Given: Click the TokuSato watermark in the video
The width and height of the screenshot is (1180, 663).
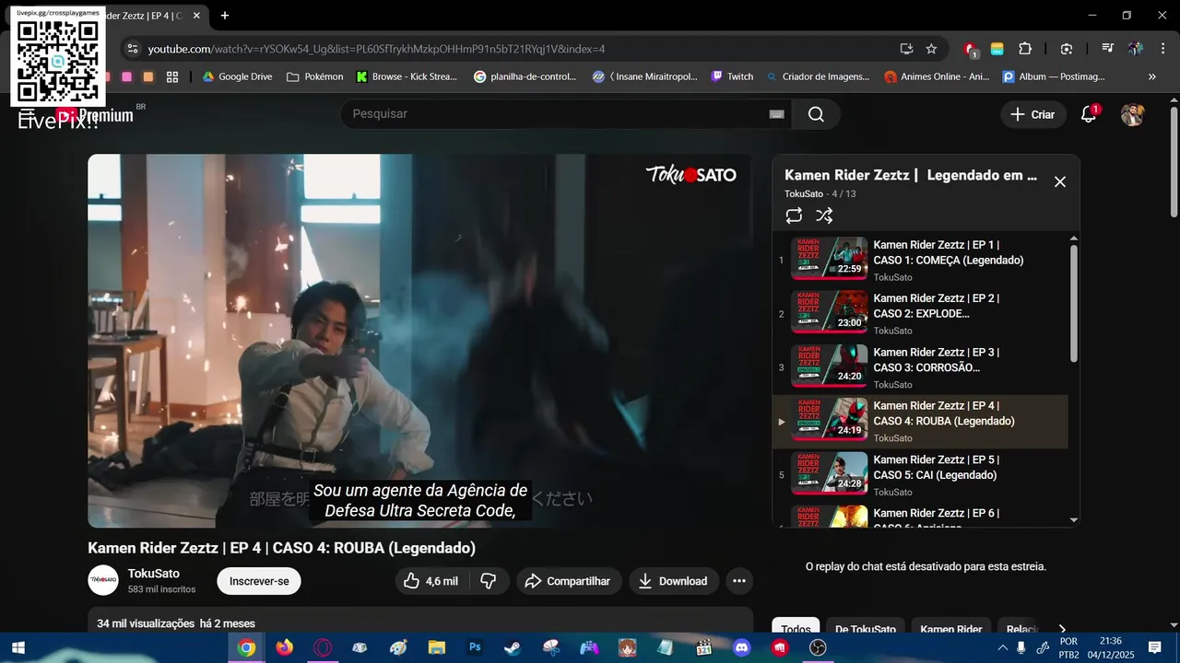Looking at the screenshot, I should [x=690, y=174].
